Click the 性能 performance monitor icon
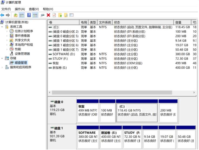 tap(12, 49)
